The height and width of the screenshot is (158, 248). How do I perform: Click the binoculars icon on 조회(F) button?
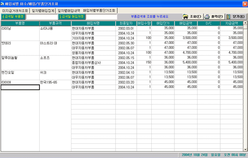185,17
